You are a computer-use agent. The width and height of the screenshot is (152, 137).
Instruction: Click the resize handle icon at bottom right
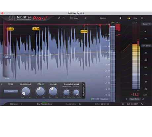pos(142,104)
